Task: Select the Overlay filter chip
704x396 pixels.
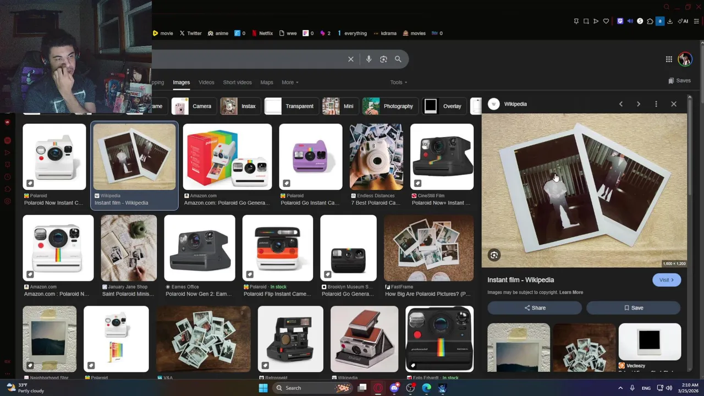Action: [x=443, y=106]
